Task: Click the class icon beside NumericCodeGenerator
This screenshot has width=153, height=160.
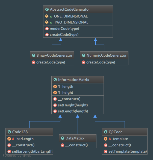Action: pos(84,55)
